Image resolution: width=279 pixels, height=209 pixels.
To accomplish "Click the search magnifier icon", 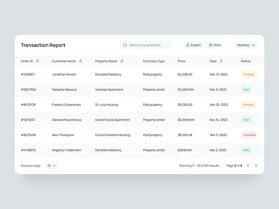I will tap(125, 45).
